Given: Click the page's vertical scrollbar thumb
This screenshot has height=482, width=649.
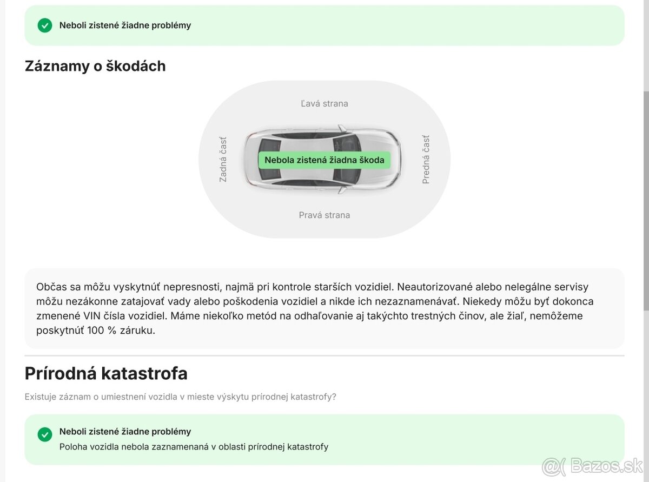Looking at the screenshot, I should coord(646,200).
